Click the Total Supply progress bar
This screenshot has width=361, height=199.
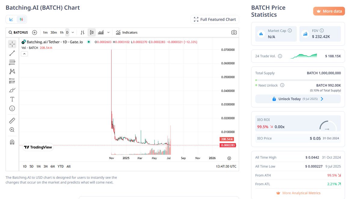[x=298, y=80]
